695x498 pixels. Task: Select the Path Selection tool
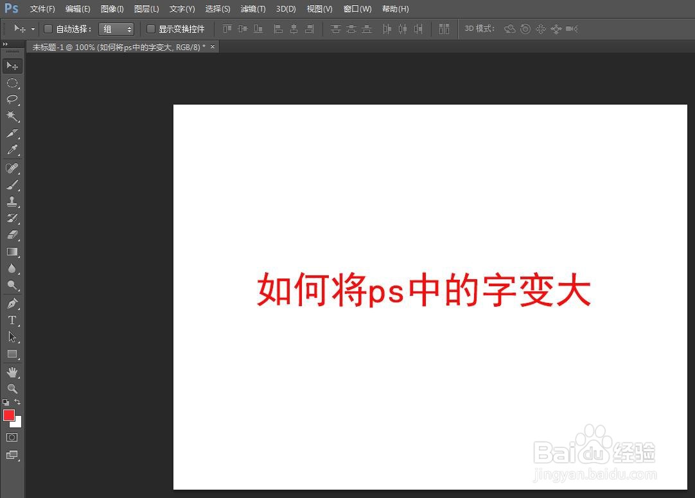12,337
